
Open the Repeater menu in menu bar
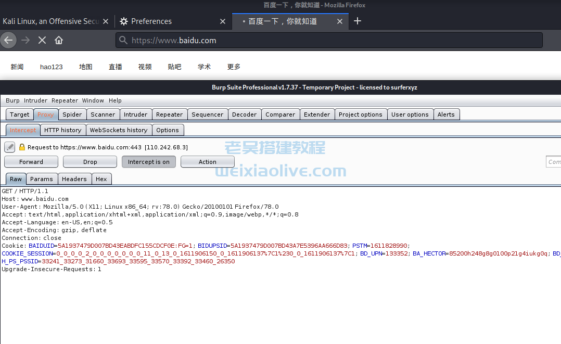pos(65,100)
